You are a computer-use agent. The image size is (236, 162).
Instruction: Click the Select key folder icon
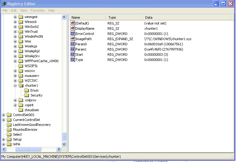click(x=9, y=134)
